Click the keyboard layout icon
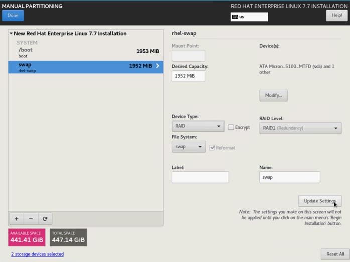The width and height of the screenshot is (350, 262). (235, 17)
